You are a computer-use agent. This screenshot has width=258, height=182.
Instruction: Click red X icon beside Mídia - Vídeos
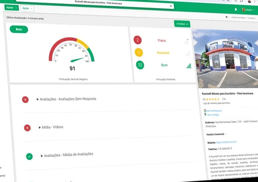(x=27, y=128)
